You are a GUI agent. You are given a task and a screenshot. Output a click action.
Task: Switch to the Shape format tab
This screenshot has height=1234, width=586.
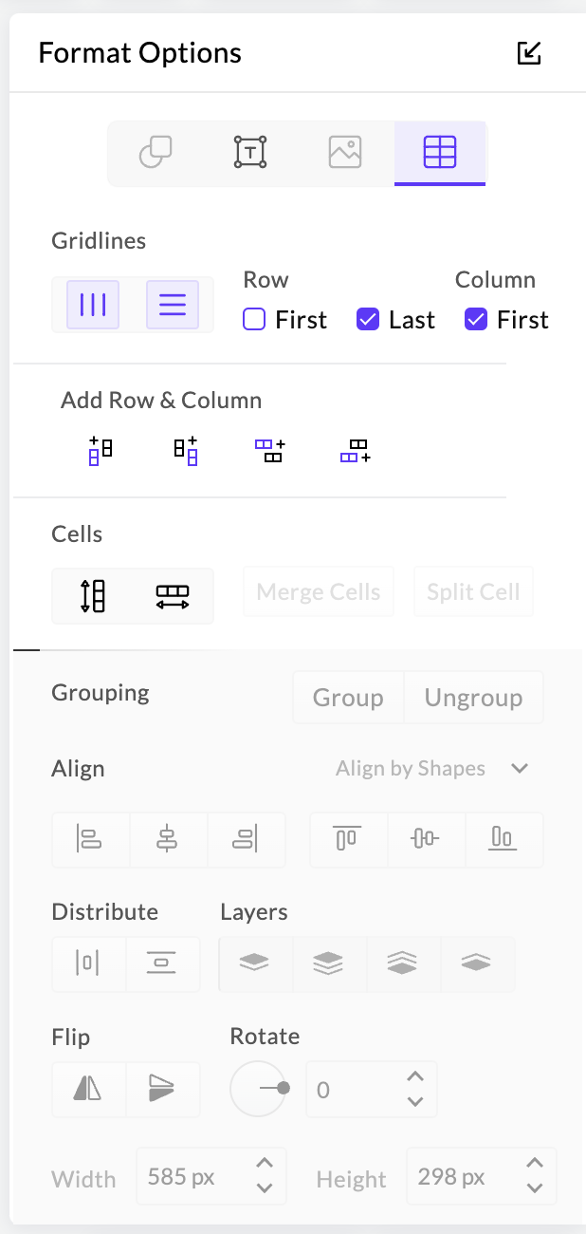[x=156, y=152]
